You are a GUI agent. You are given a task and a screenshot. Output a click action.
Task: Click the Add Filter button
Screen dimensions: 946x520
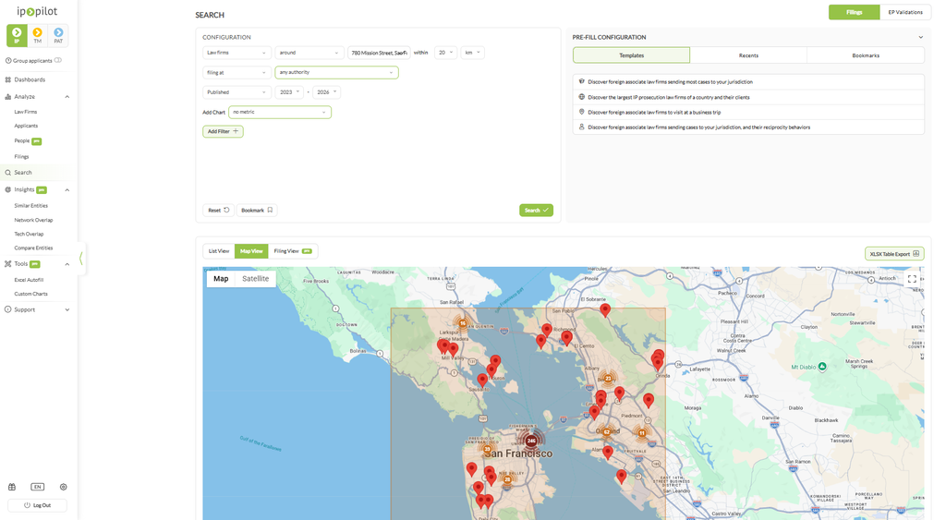pos(224,131)
